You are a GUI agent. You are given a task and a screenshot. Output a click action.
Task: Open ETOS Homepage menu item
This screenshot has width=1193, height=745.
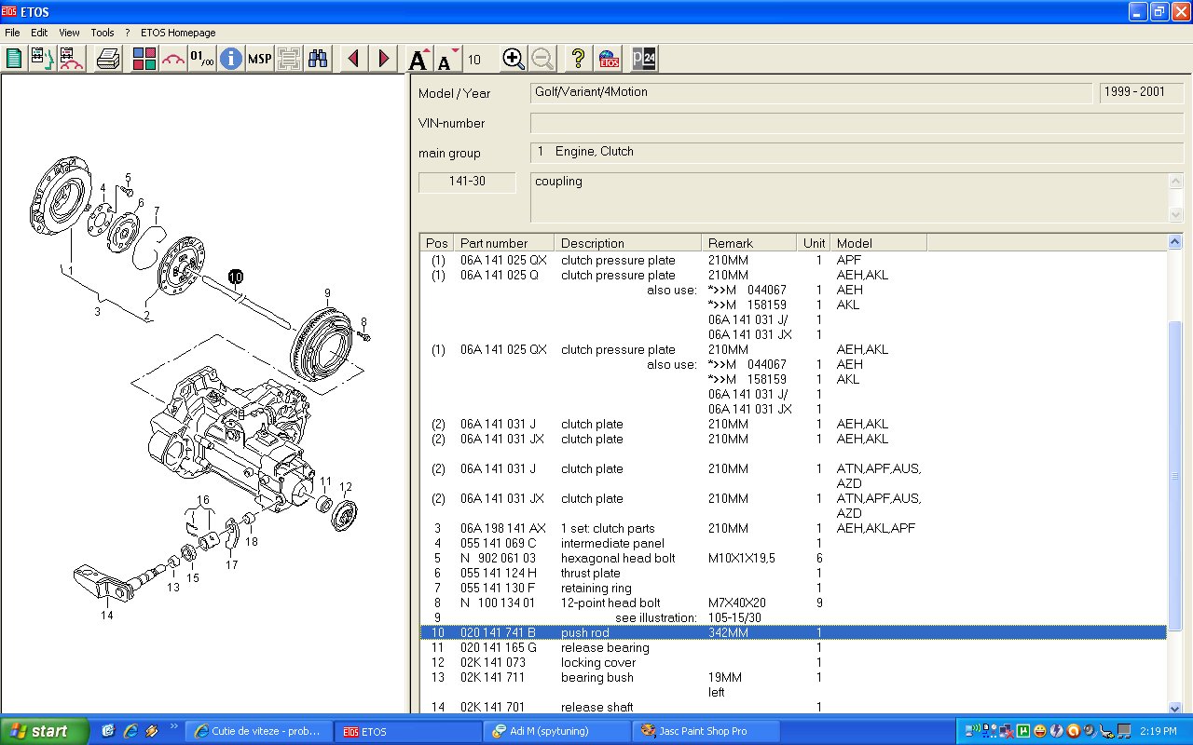pyautogui.click(x=178, y=33)
